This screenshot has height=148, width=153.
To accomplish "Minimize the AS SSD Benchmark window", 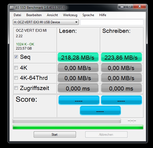I will pos(122,7).
